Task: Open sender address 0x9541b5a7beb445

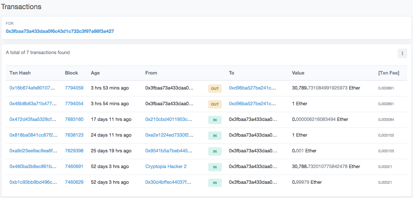Action: click(x=169, y=151)
